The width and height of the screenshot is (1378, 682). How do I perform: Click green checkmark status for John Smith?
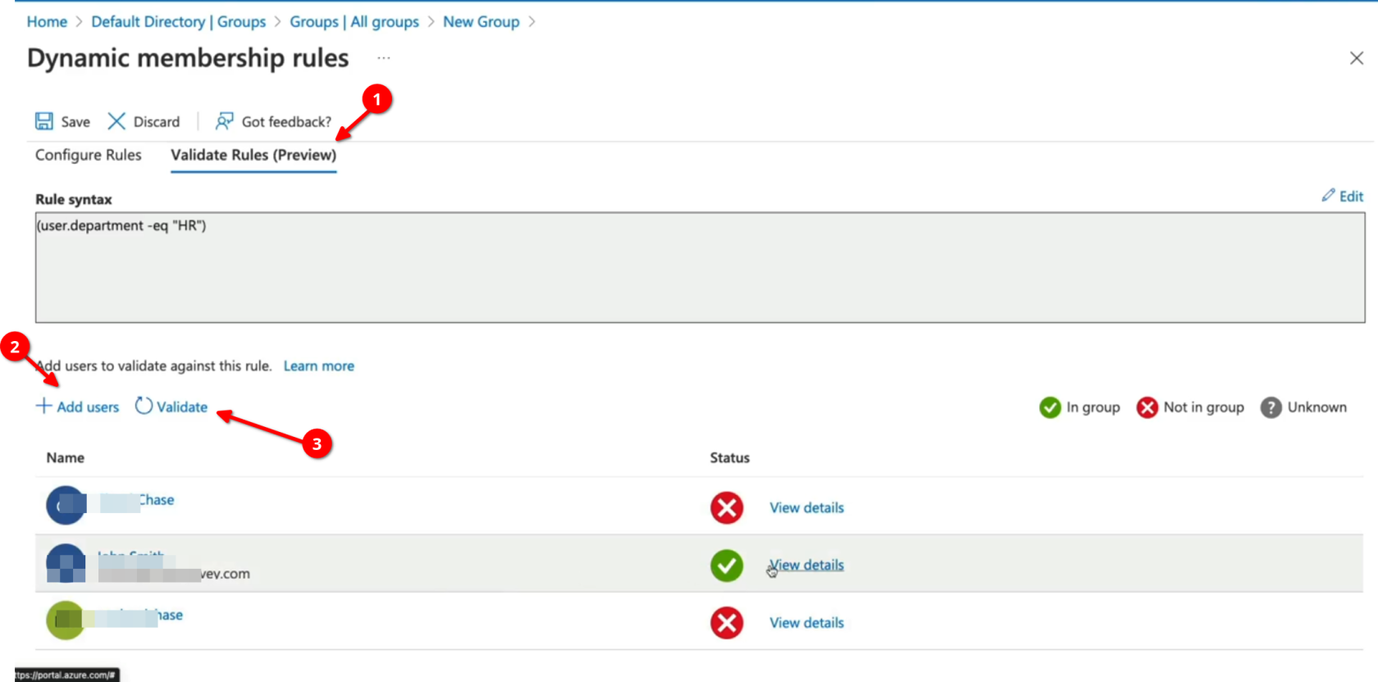point(726,566)
